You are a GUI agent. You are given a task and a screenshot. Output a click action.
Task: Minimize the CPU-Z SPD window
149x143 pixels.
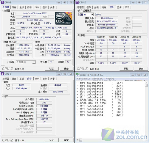pos(133,2)
